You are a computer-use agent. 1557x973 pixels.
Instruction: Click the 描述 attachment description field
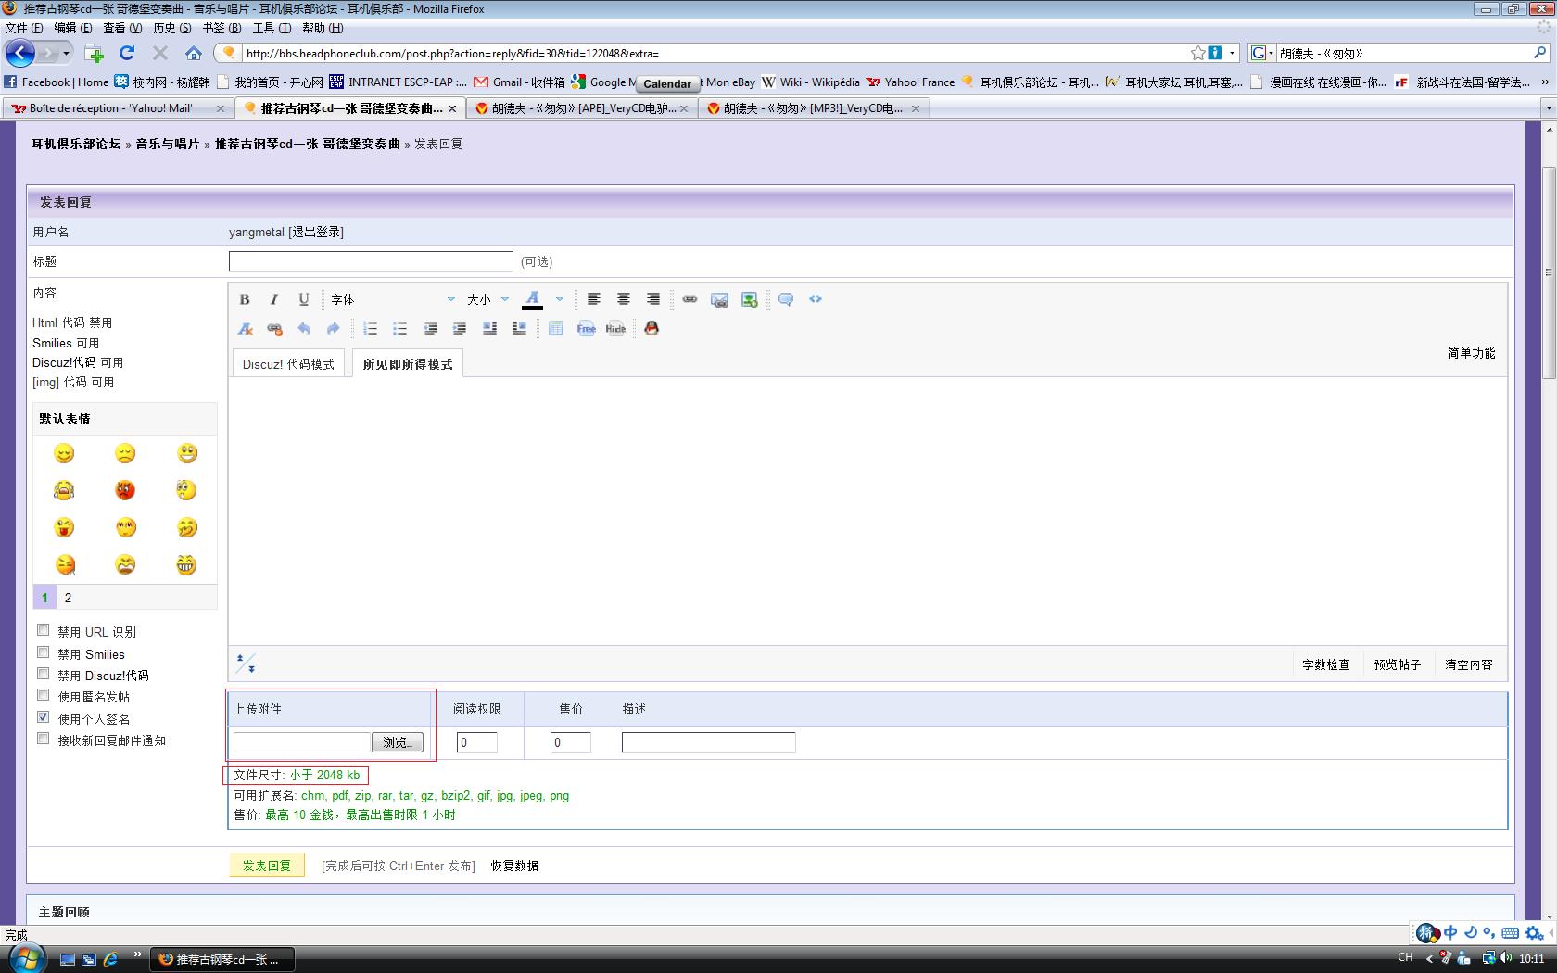coord(709,742)
